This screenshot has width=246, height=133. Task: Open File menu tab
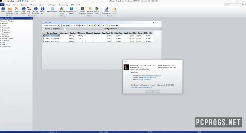(2, 5)
